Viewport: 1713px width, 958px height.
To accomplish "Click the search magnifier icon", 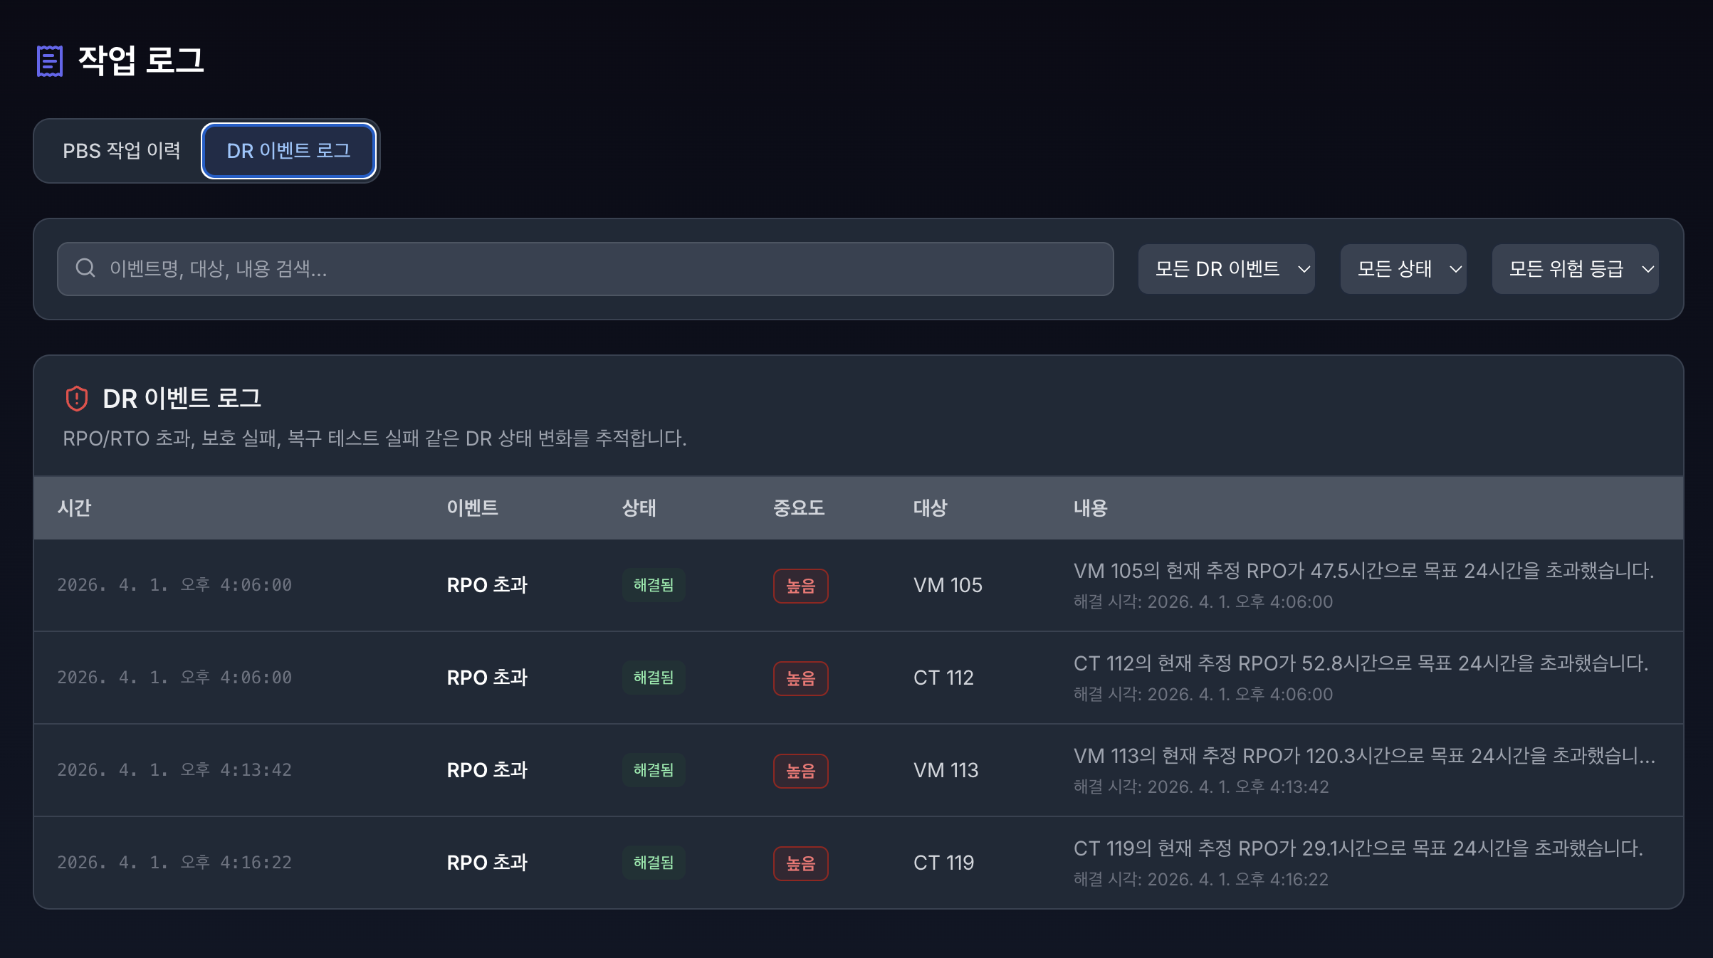I will 85,268.
